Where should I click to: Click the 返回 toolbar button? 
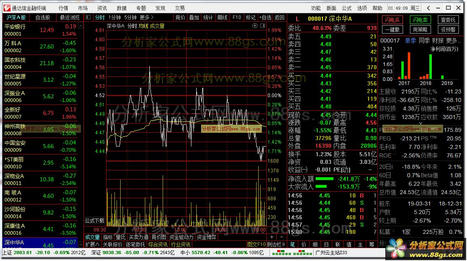pyautogui.click(x=279, y=17)
